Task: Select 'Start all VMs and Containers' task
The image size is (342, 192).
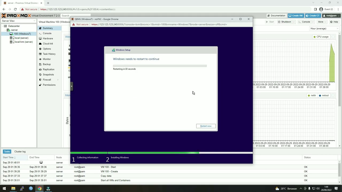Action: (x=169, y=181)
